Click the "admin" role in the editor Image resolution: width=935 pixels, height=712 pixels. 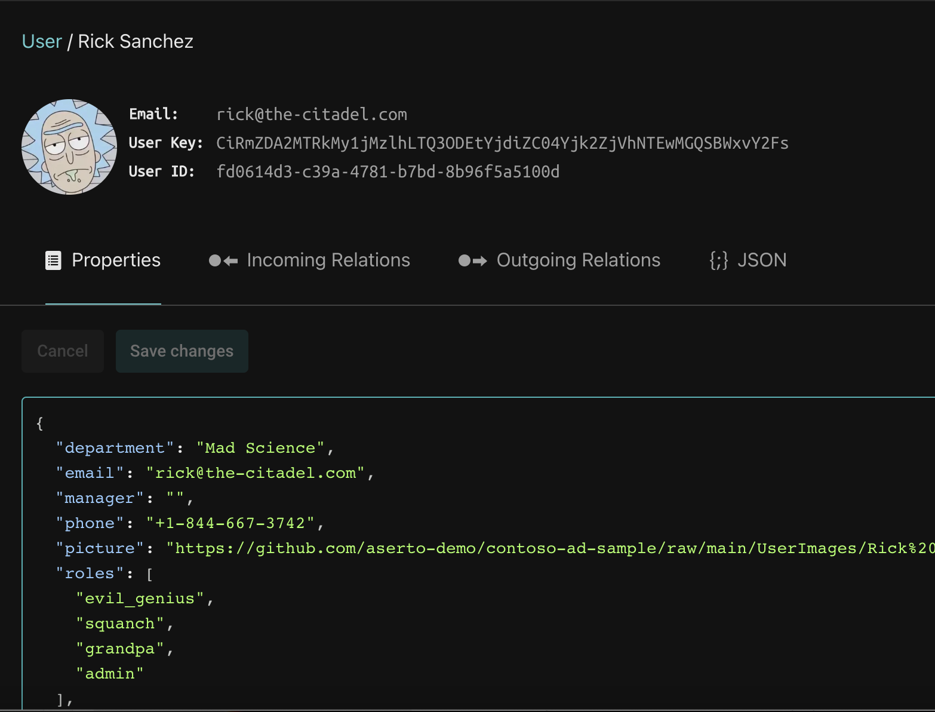click(110, 674)
